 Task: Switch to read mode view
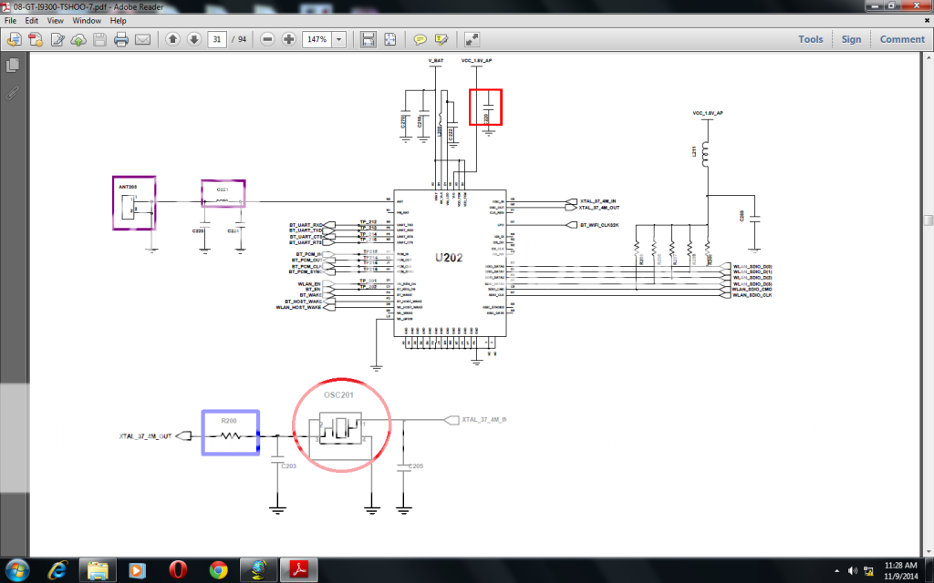tap(472, 39)
